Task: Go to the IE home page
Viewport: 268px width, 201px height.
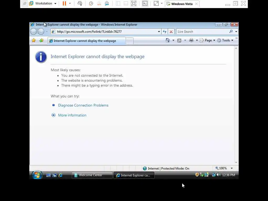Action: click(x=168, y=40)
